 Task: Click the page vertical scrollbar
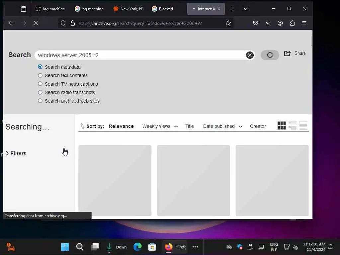coord(311,41)
